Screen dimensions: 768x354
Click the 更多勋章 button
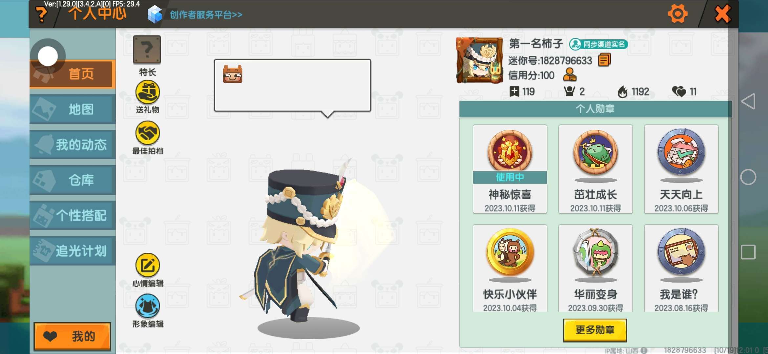pyautogui.click(x=595, y=330)
